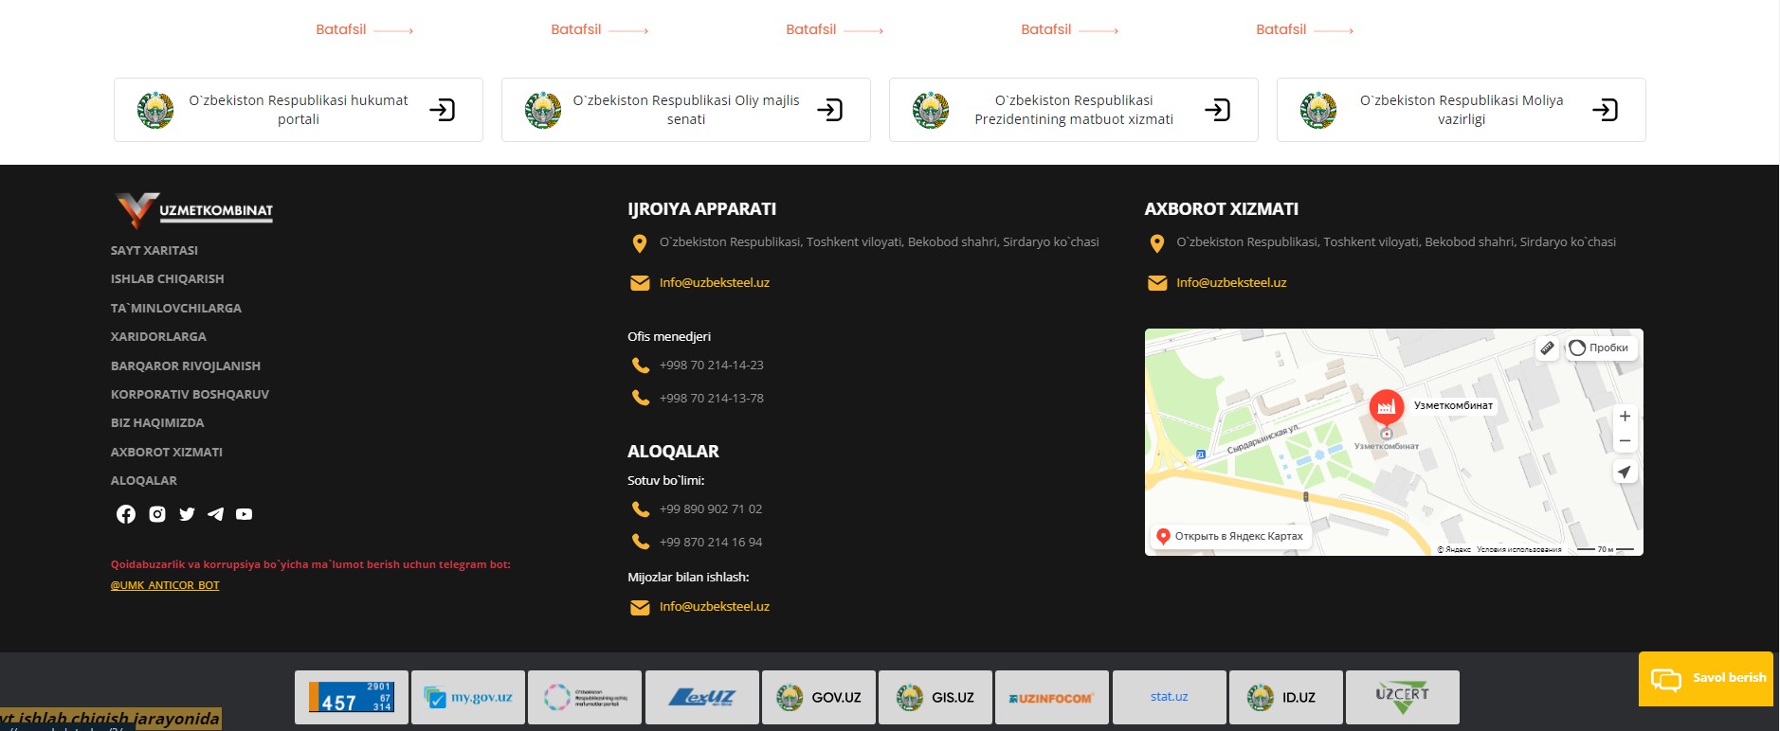
Task: Open the Facebook social icon
Action: (126, 514)
